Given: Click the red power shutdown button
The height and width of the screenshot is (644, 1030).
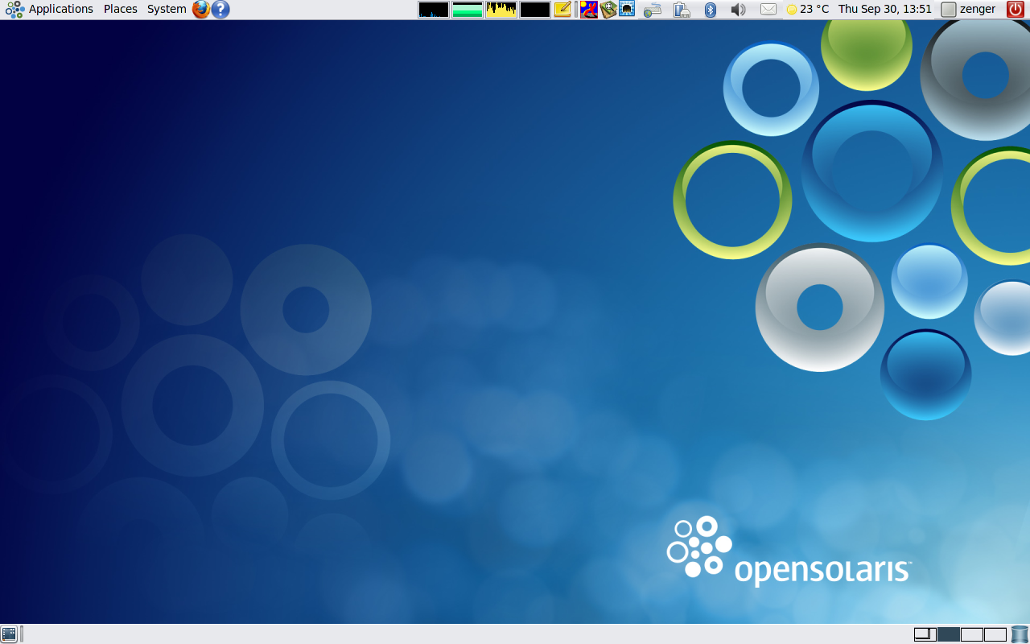Looking at the screenshot, I should (1016, 10).
